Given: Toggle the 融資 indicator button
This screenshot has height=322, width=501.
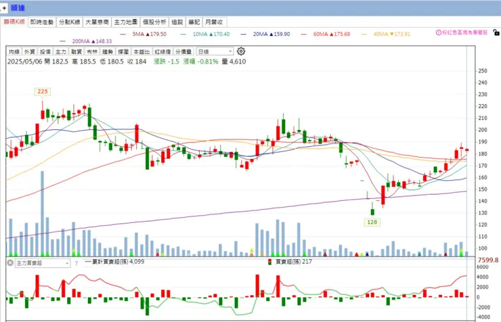Looking at the screenshot, I should coord(77,51).
